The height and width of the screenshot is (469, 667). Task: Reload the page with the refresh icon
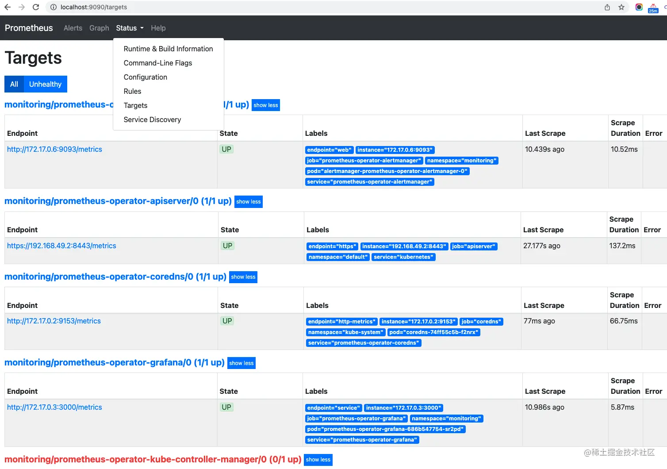(36, 7)
